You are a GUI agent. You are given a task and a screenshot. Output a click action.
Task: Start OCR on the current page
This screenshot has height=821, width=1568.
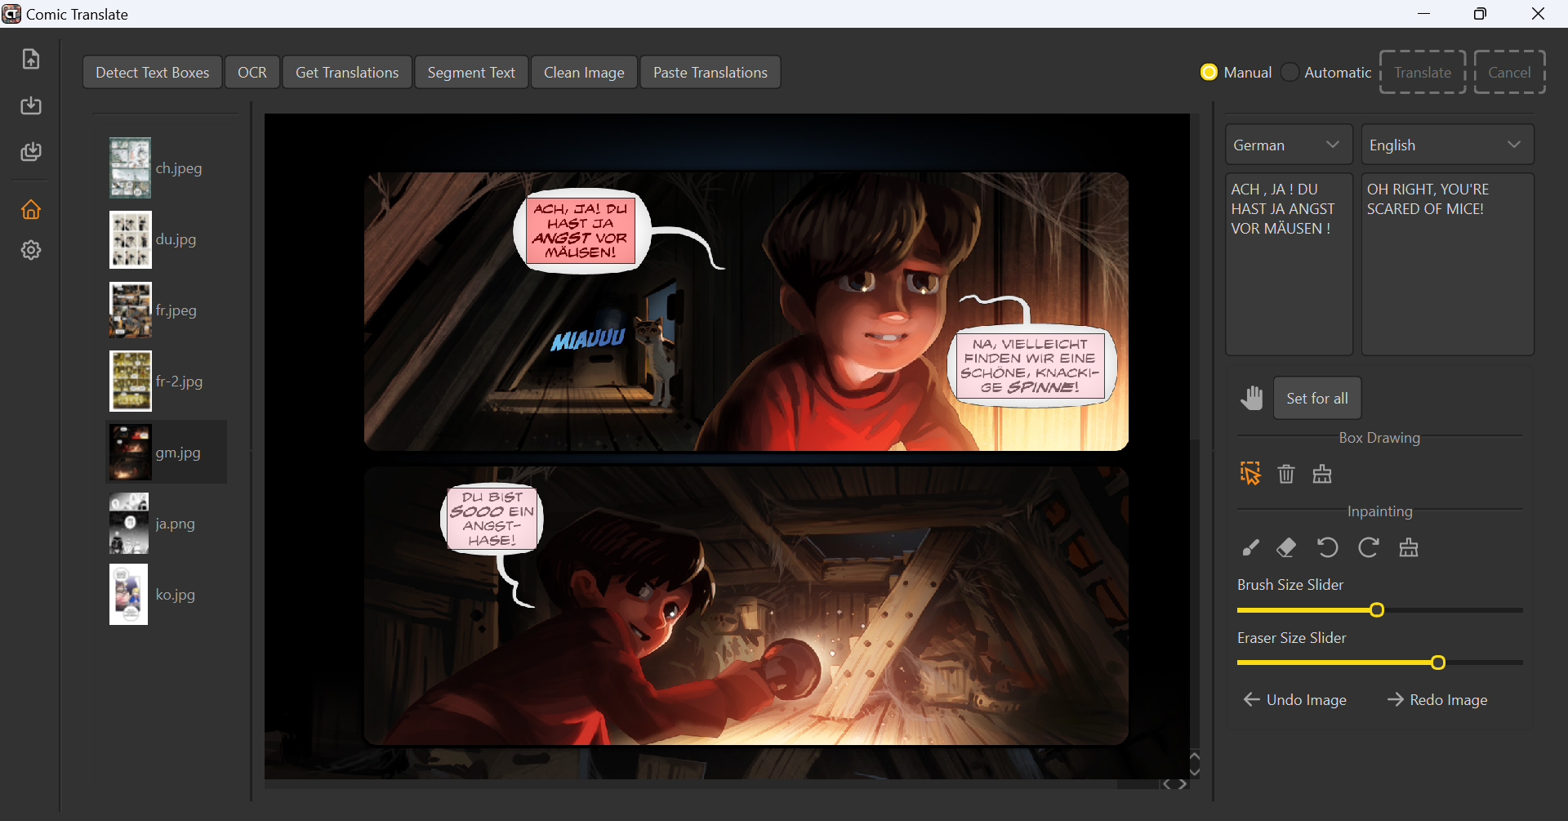point(252,72)
